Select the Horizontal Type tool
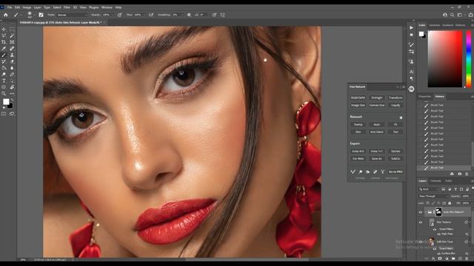 click(x=4, y=81)
